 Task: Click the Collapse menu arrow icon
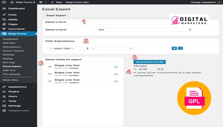pyautogui.click(x=4, y=111)
